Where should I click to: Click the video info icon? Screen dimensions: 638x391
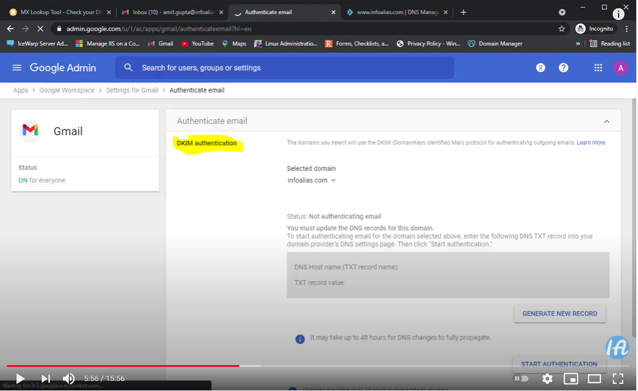tap(618, 14)
